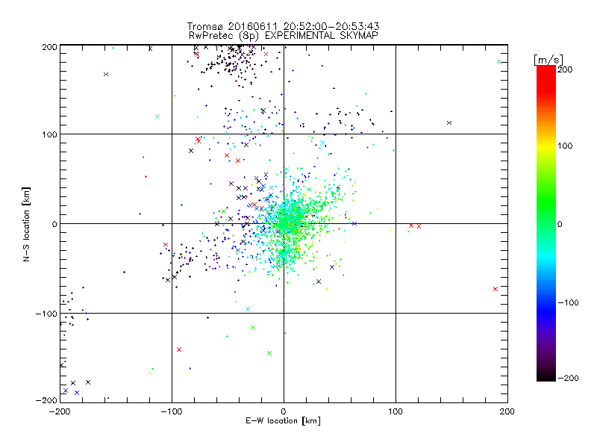Screen dimensions: 597x448
Task: Click the title line "Tromsø 20160611 20:52:00-20:53:43"
Action: (283, 26)
